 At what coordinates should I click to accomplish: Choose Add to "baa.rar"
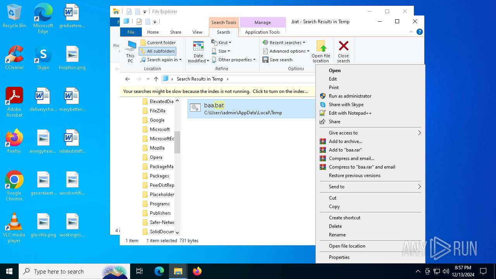click(x=370, y=150)
